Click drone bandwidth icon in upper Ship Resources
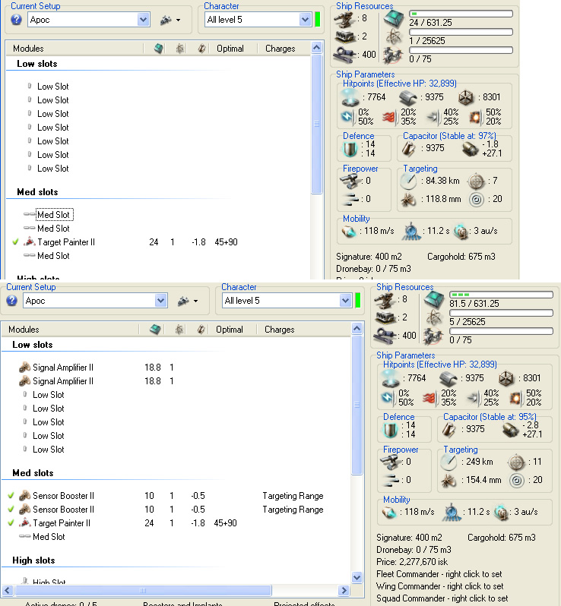 (393, 55)
